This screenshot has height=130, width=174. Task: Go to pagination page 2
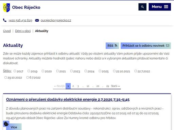(x=73, y=86)
